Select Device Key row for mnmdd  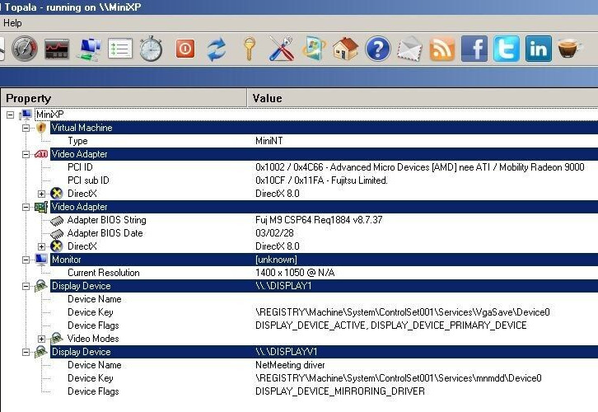[x=324, y=378]
